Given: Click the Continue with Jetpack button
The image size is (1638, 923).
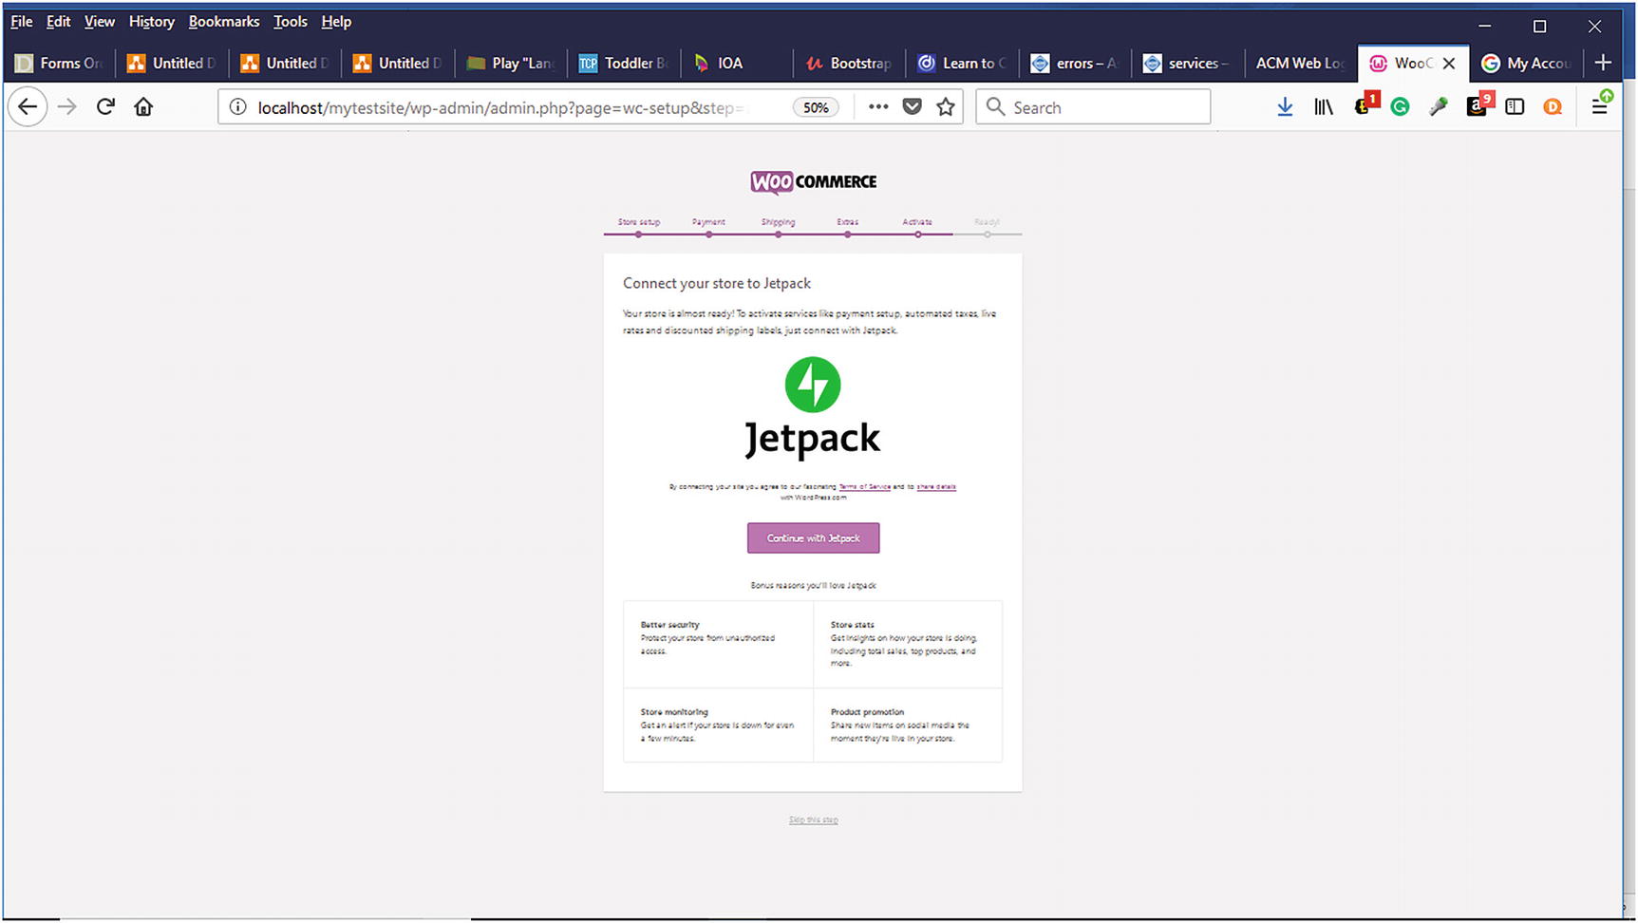Looking at the screenshot, I should click(813, 537).
